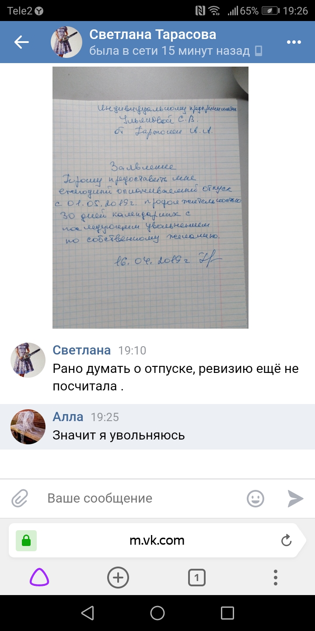Reload page with refresh icon

point(286,540)
